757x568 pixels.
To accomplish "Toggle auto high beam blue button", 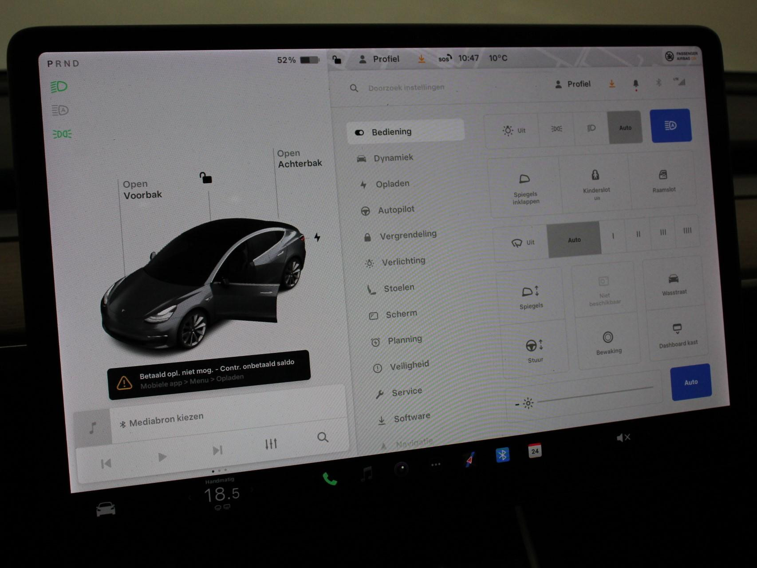I will pyautogui.click(x=670, y=126).
